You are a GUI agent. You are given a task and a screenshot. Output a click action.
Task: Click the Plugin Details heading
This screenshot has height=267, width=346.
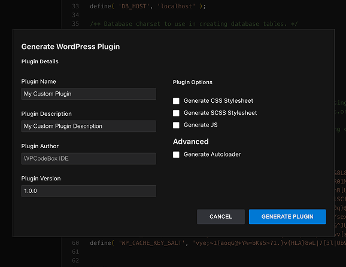click(x=40, y=62)
